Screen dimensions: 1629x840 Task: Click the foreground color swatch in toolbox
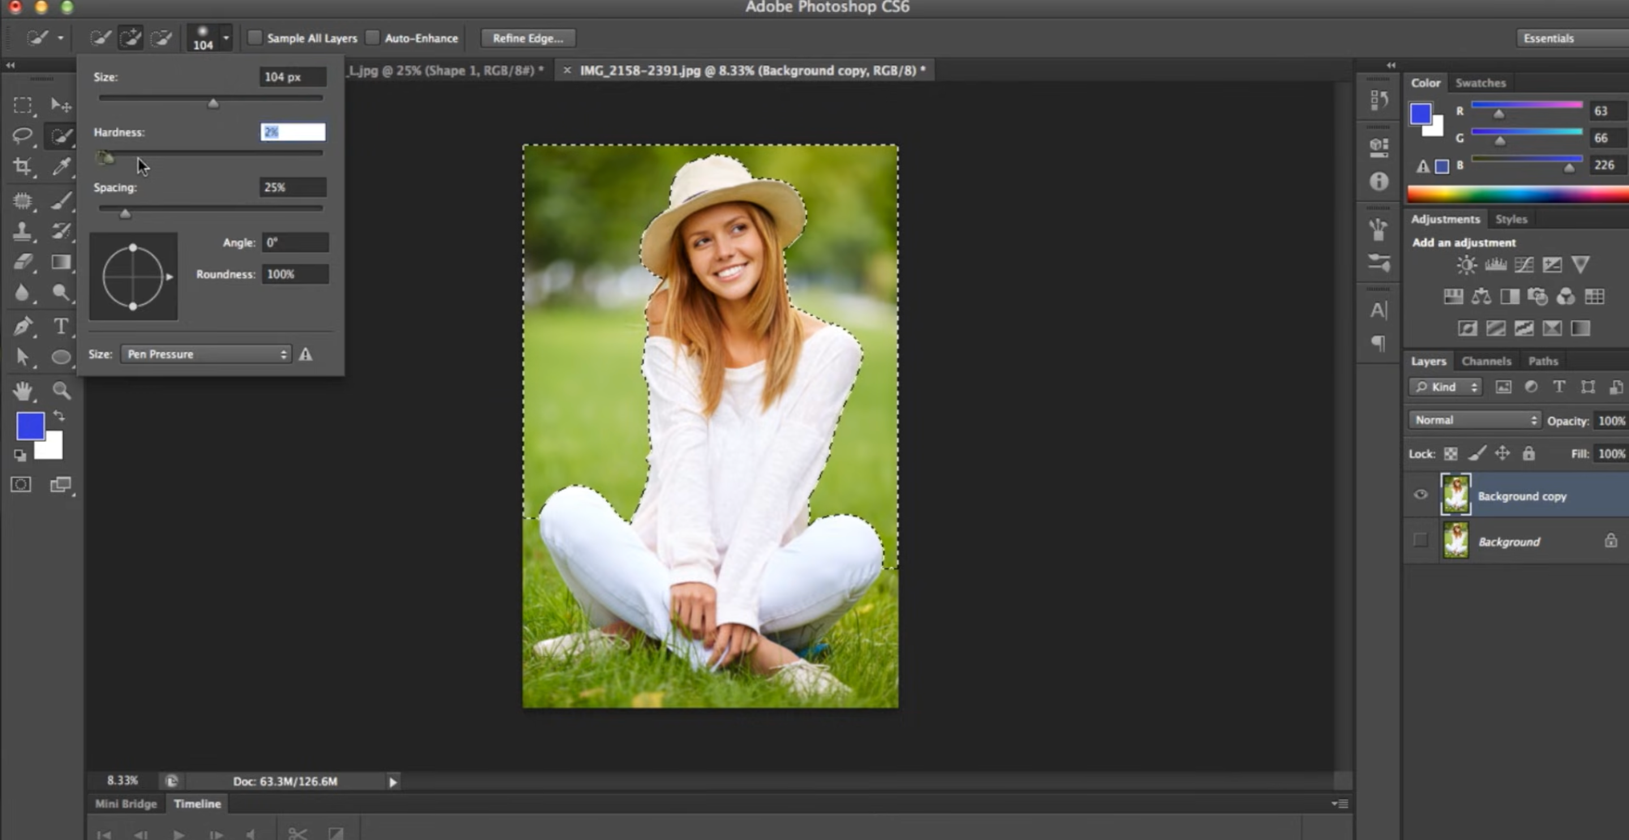point(30,426)
